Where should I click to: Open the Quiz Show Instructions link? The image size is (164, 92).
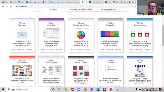click(x=50, y=50)
